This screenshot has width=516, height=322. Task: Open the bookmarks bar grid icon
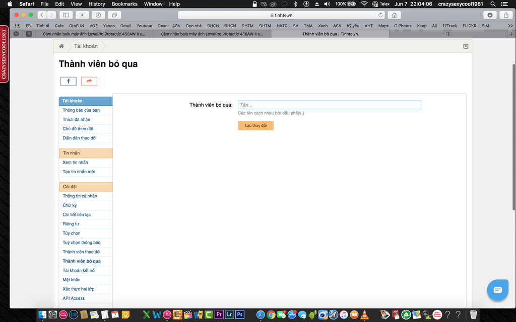18,26
